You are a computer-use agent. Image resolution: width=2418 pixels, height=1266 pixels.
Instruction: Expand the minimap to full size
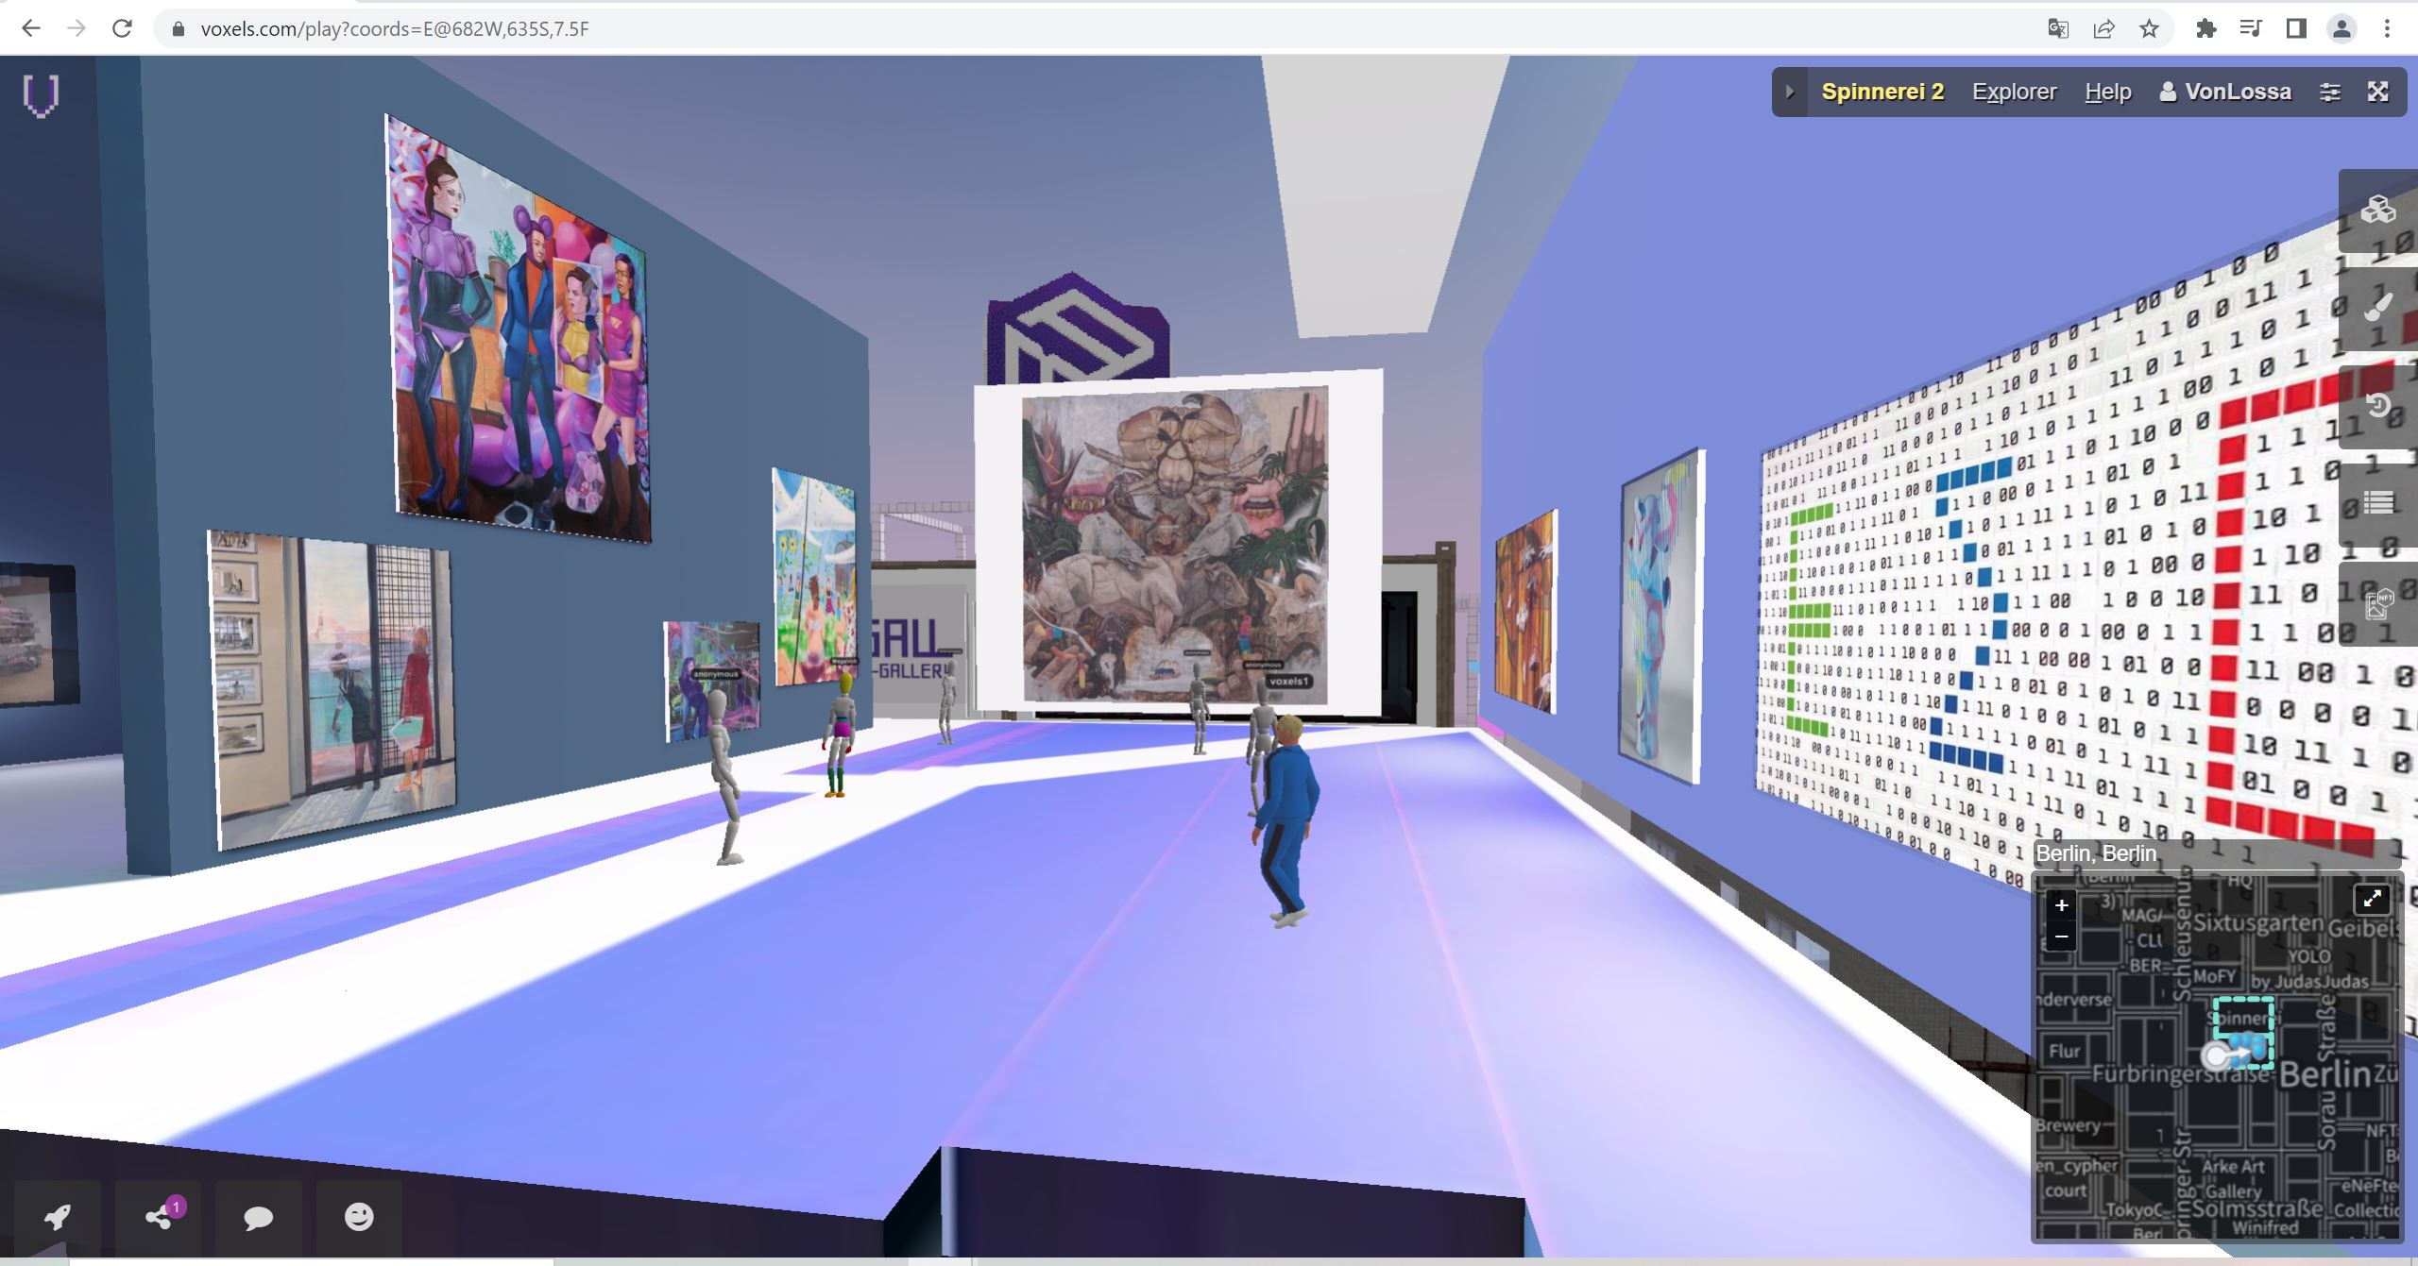tap(2372, 899)
